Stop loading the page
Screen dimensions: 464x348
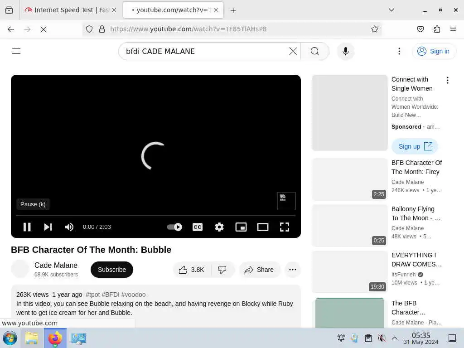[x=43, y=29]
